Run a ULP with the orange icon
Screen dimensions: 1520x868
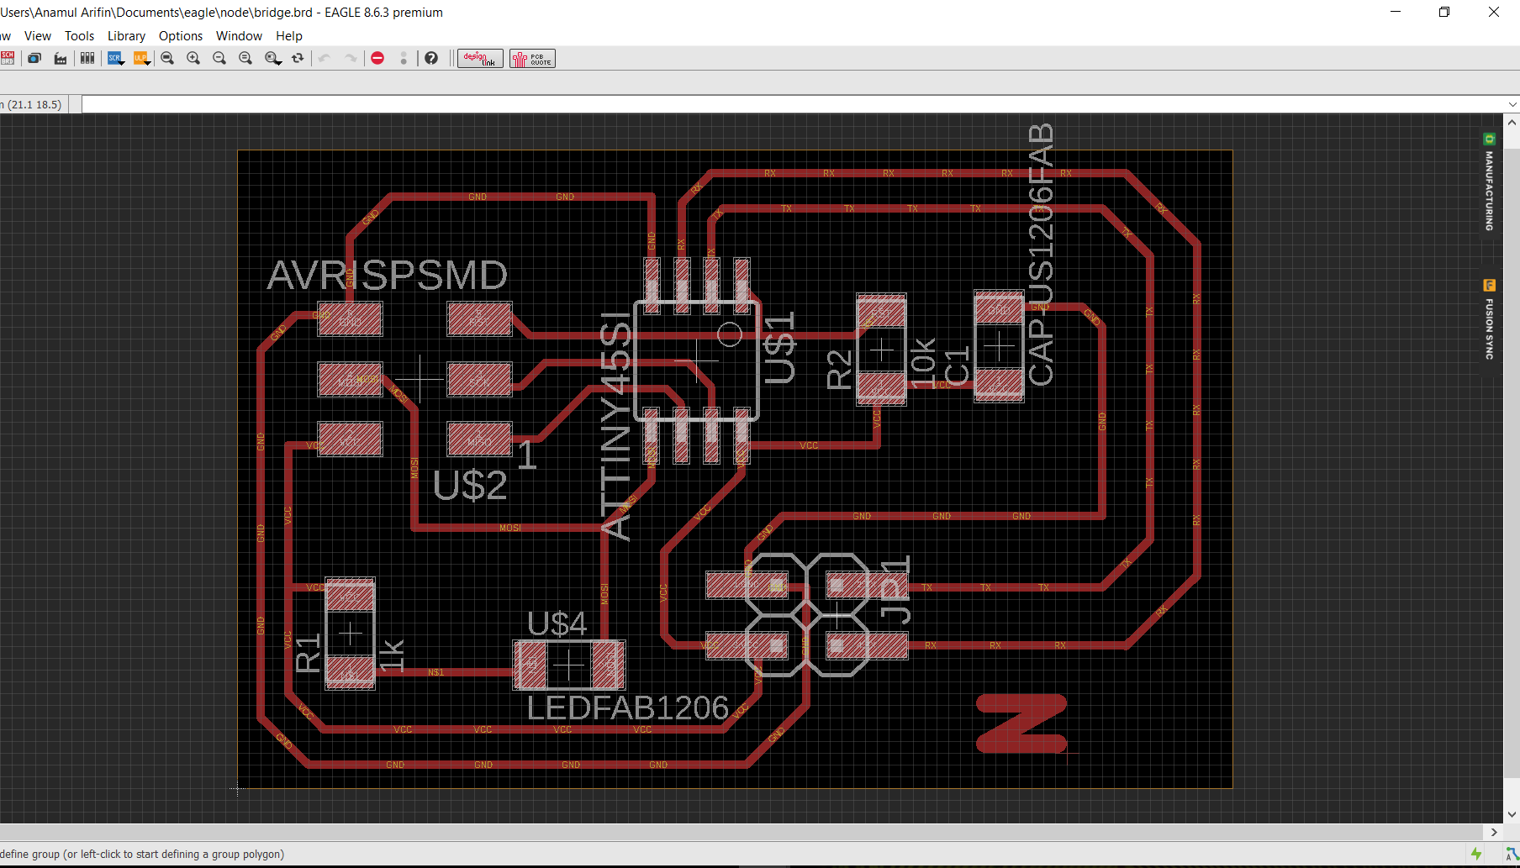(x=141, y=58)
